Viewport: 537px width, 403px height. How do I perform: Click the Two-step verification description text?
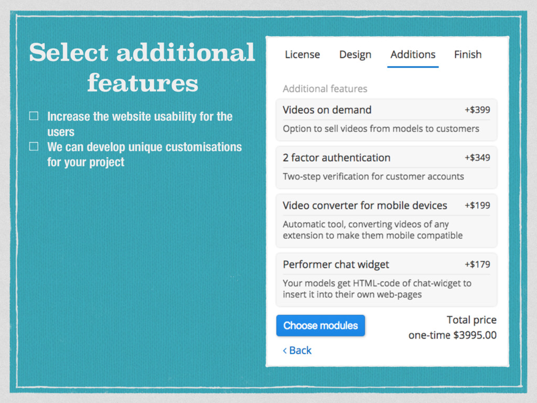373,176
